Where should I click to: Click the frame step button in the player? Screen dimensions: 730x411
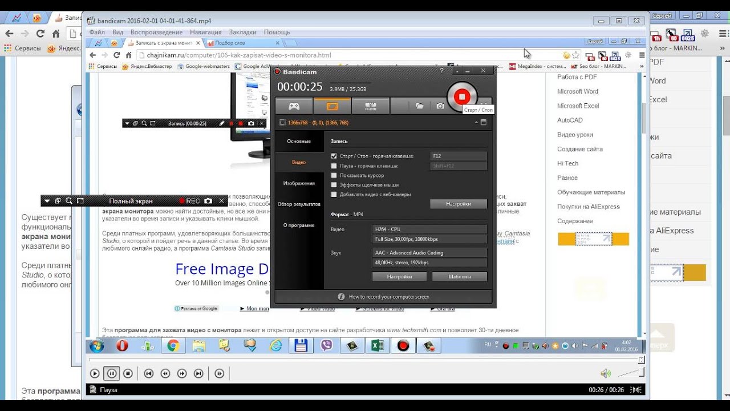click(x=220, y=373)
